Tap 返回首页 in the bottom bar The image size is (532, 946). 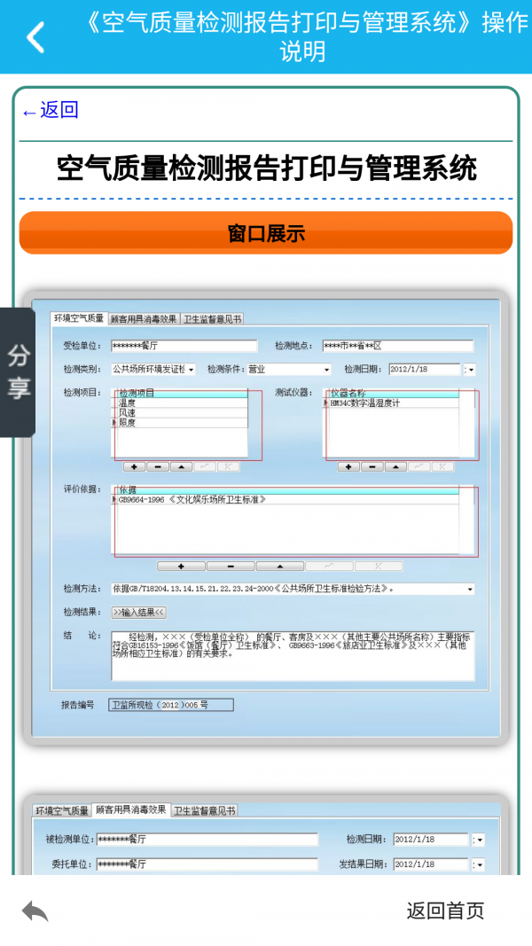(x=445, y=911)
